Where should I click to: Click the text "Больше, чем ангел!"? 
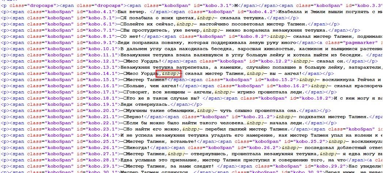click(x=153, y=86)
